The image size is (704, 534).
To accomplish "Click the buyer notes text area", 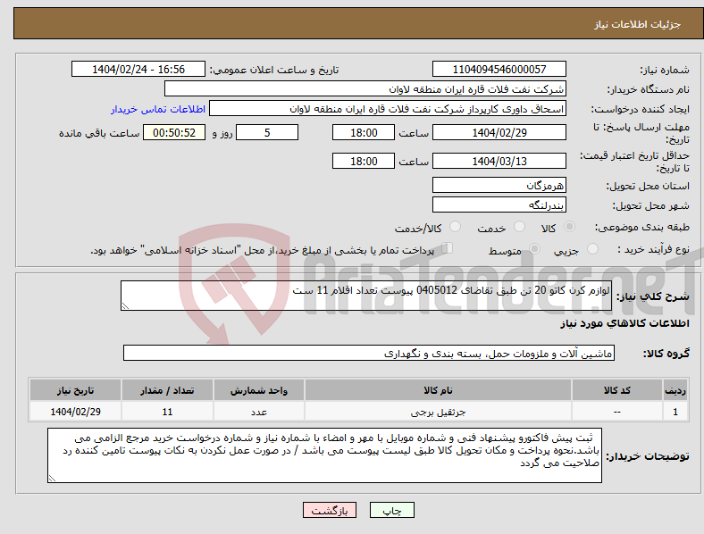I will pyautogui.click(x=324, y=455).
